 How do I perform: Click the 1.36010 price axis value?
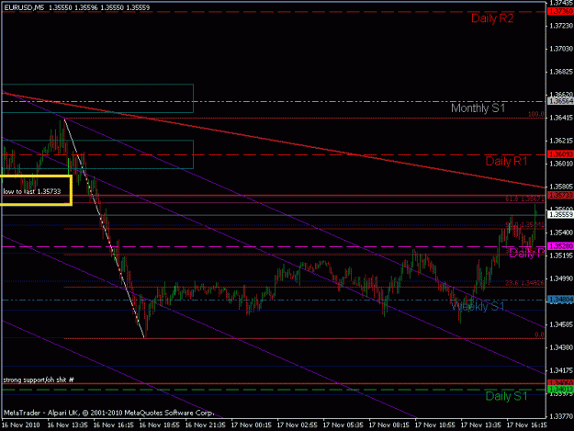tap(561, 164)
